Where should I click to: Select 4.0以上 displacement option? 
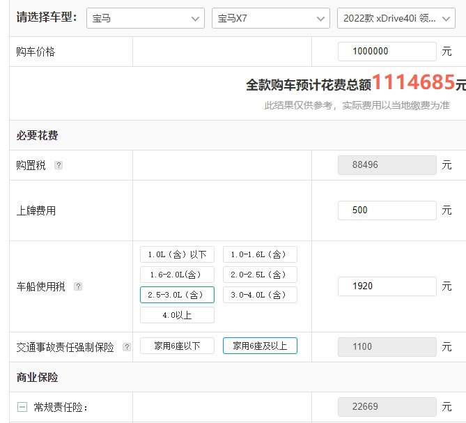click(177, 315)
